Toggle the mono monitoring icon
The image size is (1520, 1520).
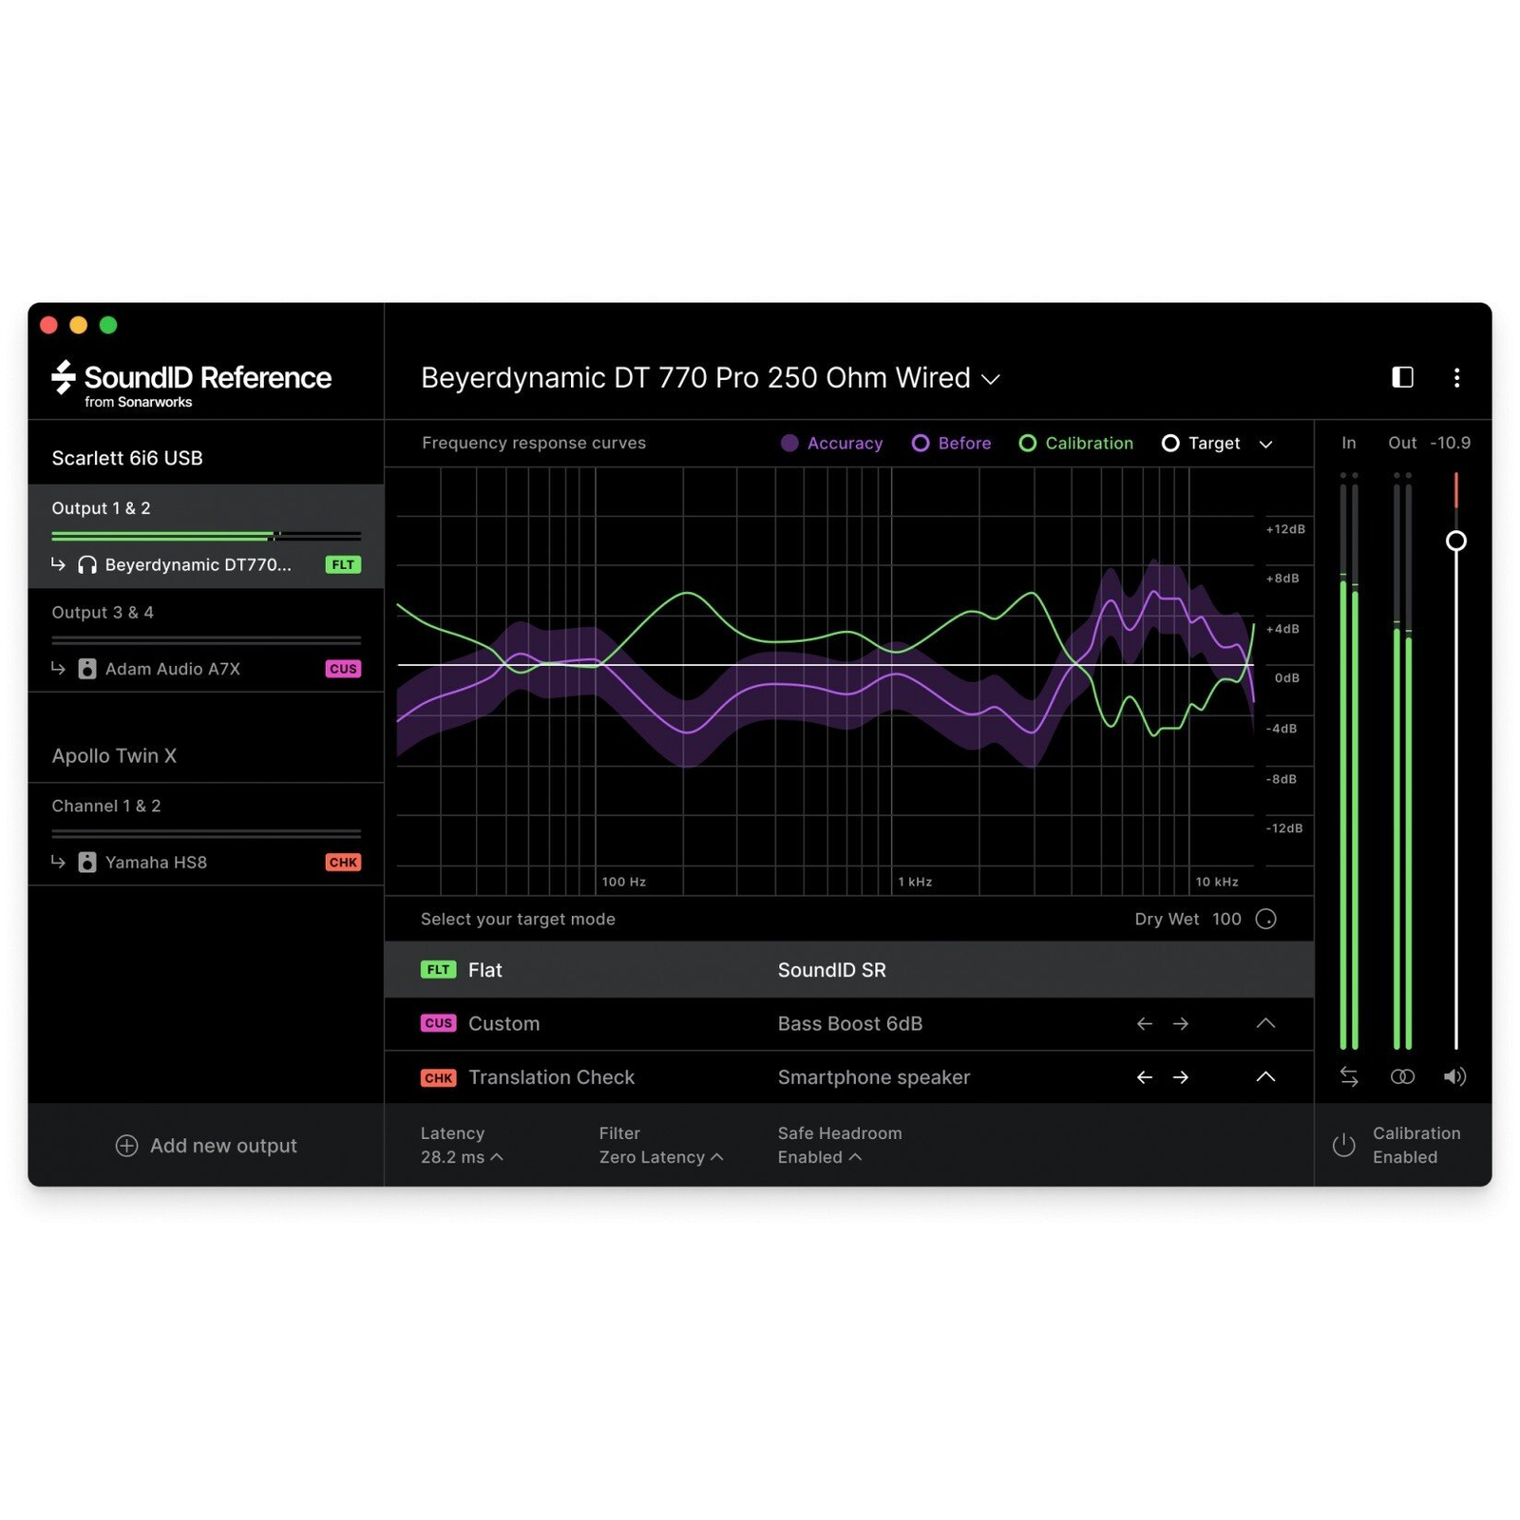(x=1402, y=1076)
